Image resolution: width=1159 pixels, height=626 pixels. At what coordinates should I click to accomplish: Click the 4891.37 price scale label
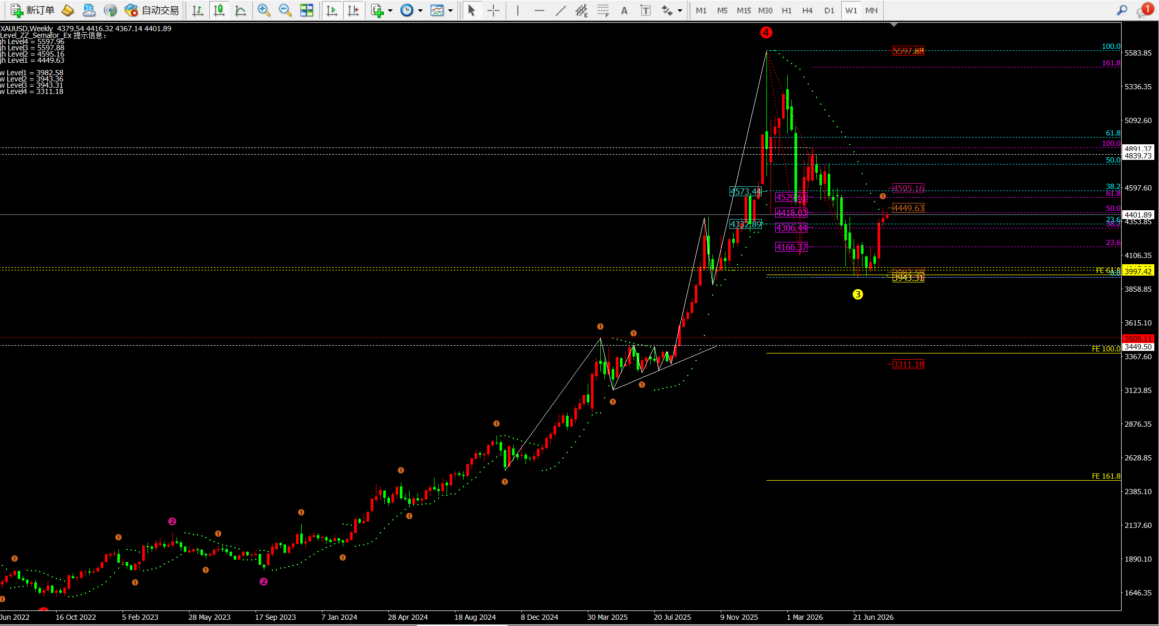(1138, 148)
